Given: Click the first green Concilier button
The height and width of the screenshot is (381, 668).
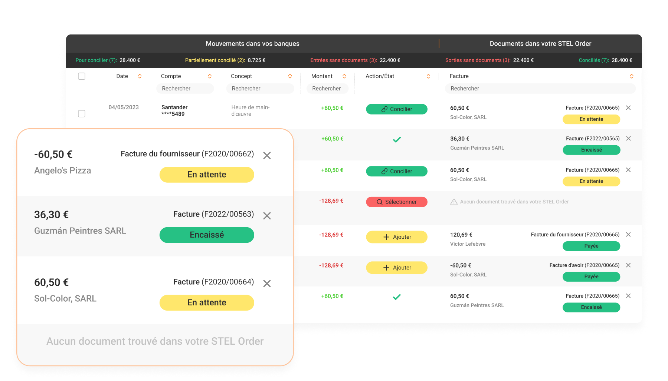Looking at the screenshot, I should [x=397, y=109].
